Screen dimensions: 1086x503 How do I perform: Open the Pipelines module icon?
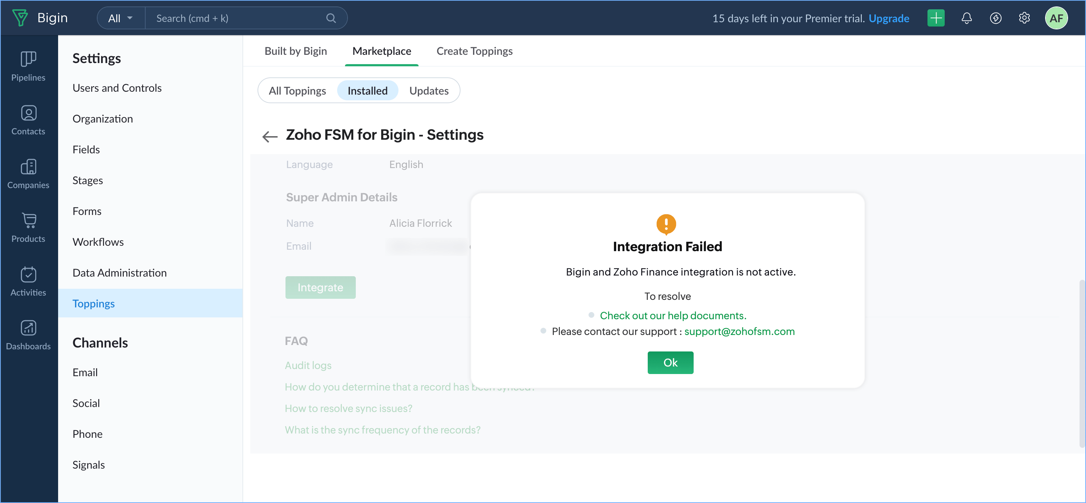pyautogui.click(x=28, y=59)
